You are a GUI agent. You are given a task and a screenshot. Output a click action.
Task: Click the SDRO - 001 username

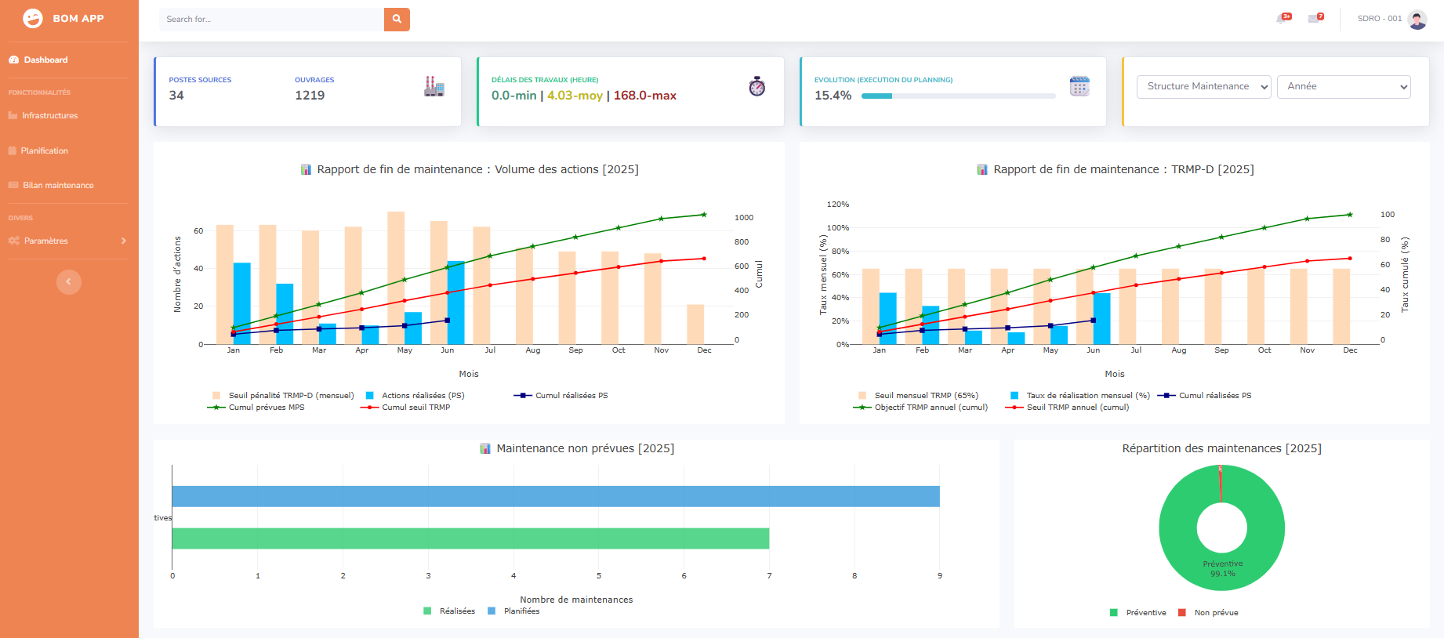click(x=1379, y=19)
